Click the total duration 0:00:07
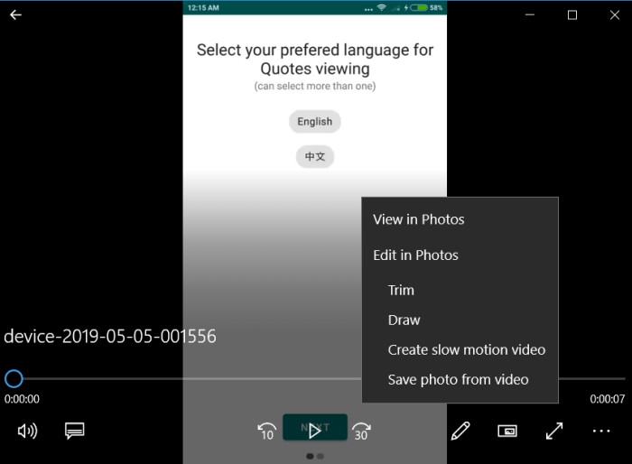The image size is (632, 464). (607, 399)
